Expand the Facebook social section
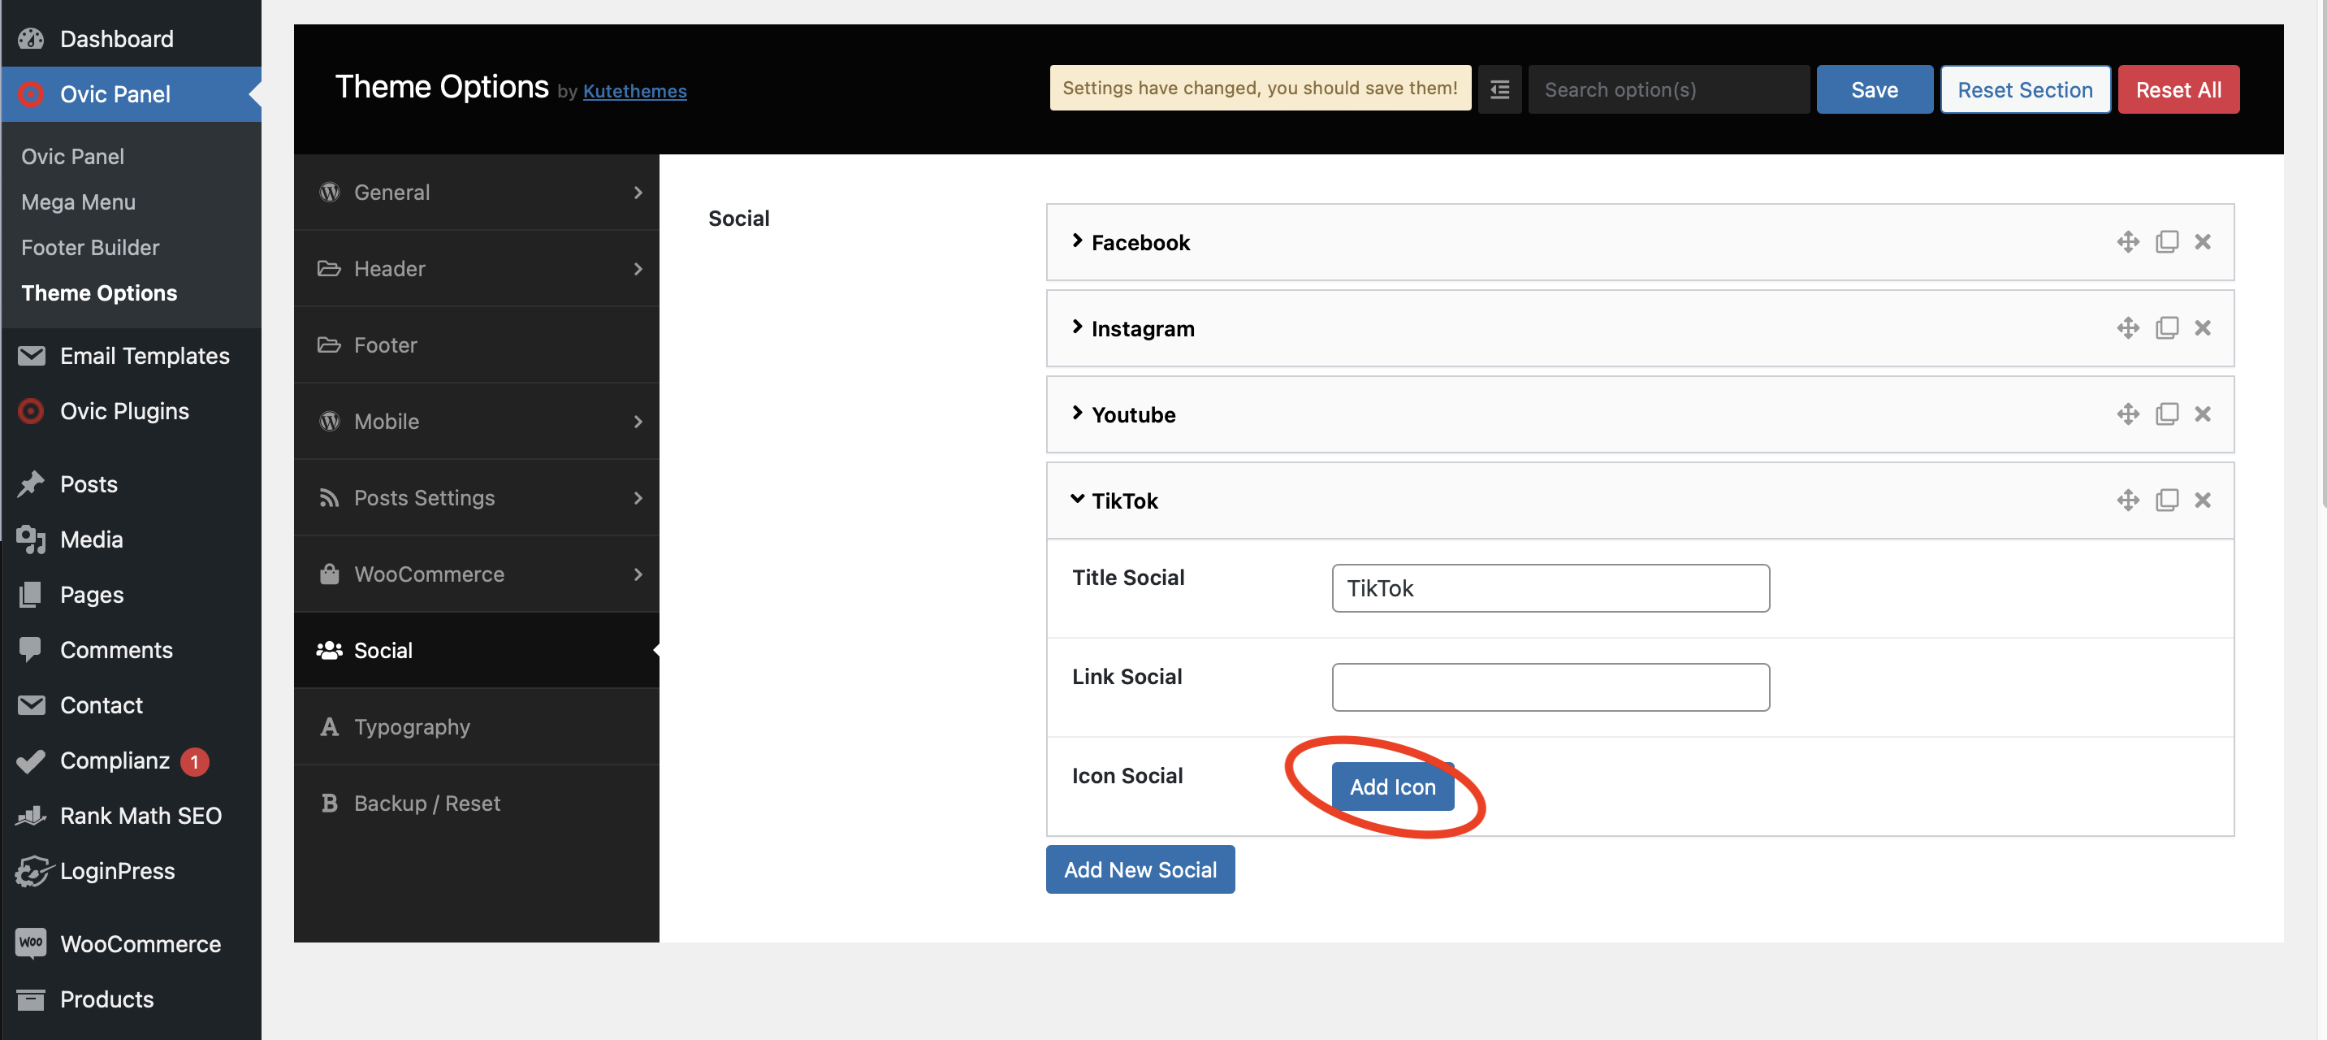The width and height of the screenshot is (2327, 1040). [1077, 240]
